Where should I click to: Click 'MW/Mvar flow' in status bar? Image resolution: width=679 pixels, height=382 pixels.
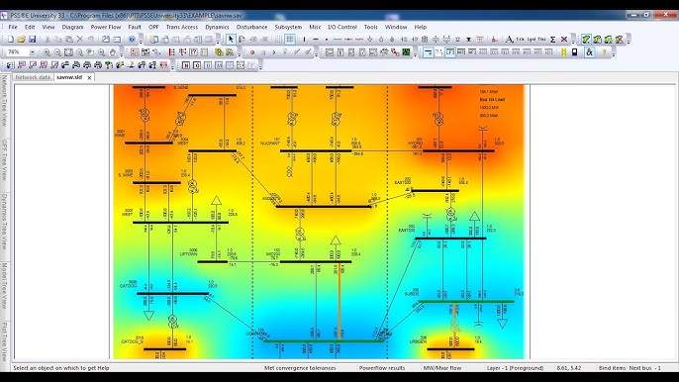click(442, 368)
